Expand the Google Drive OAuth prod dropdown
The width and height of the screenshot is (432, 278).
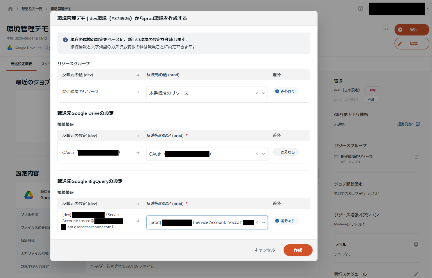tap(263, 154)
